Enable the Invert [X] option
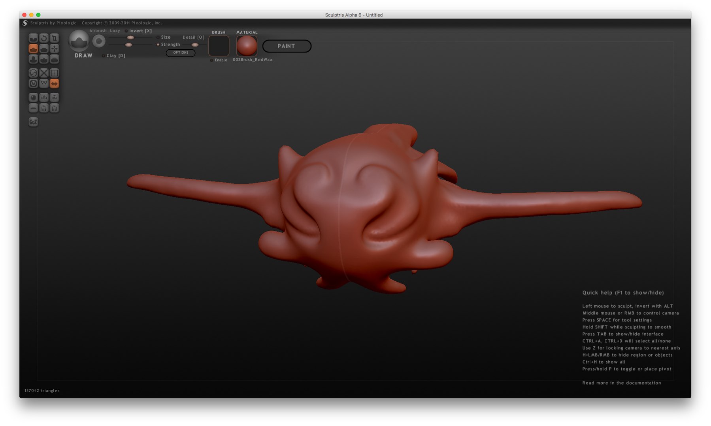The width and height of the screenshot is (711, 426). (x=138, y=31)
